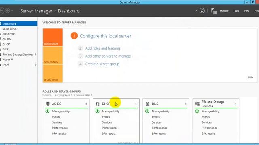Open Events in File and Storage tile
Image resolution: width=259 pixels, height=145 pixels.
pos(206,117)
